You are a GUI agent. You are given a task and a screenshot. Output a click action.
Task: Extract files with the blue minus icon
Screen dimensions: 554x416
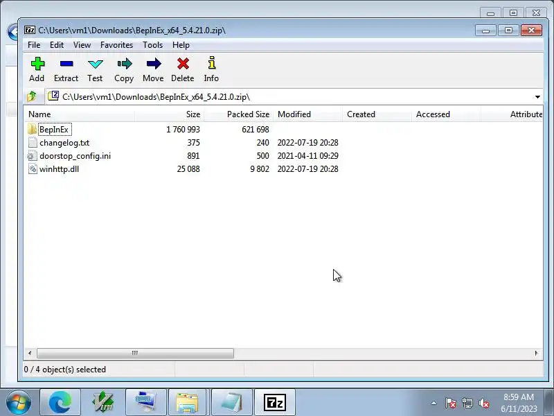(66, 64)
